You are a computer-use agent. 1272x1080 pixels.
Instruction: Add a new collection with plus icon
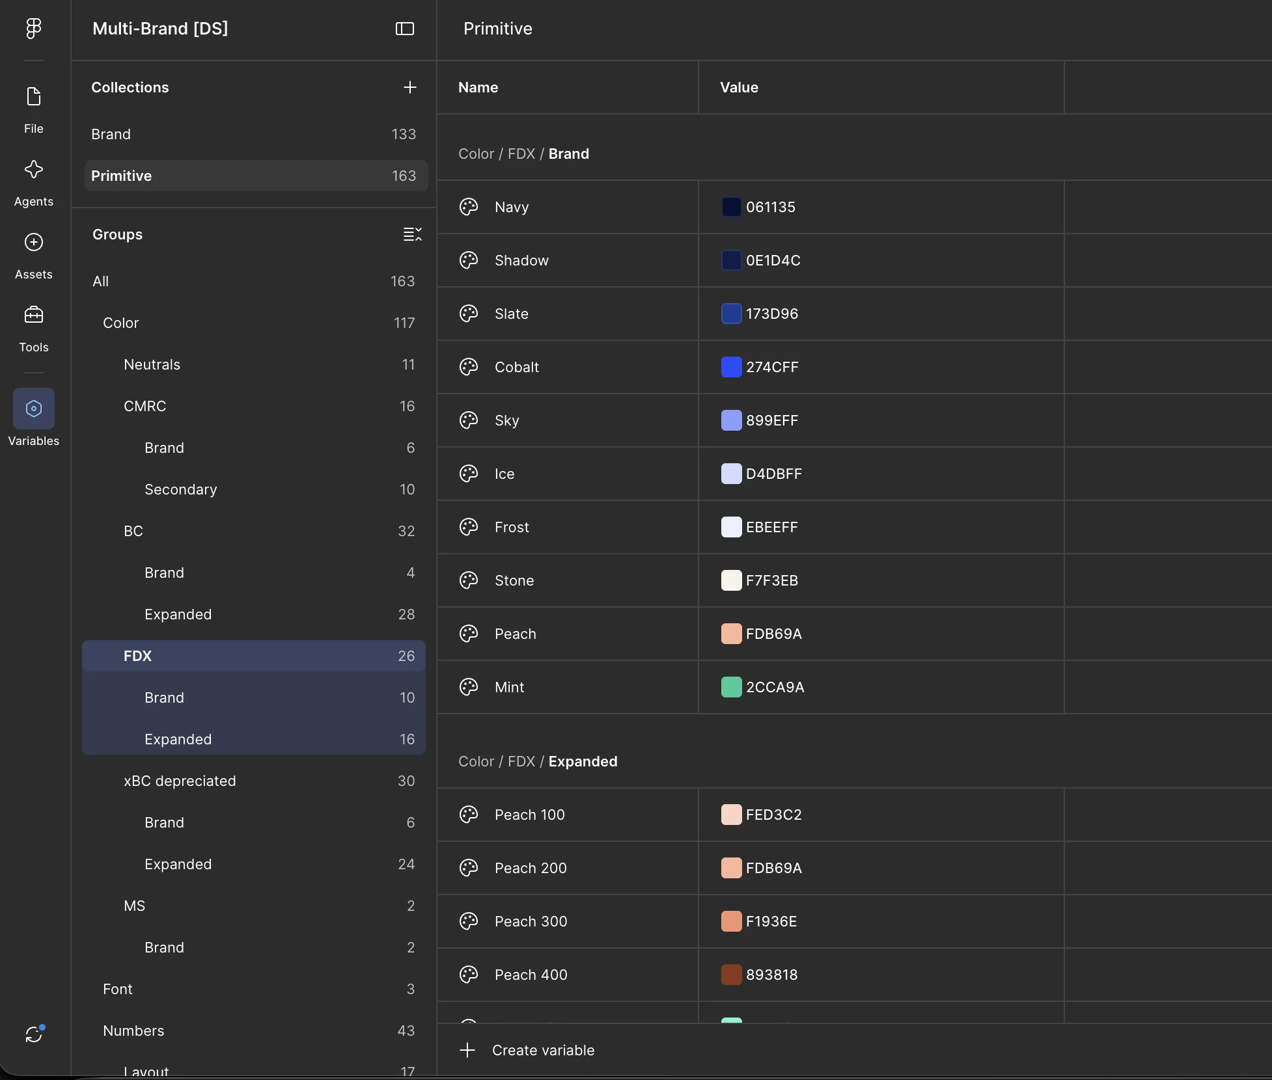(x=410, y=87)
